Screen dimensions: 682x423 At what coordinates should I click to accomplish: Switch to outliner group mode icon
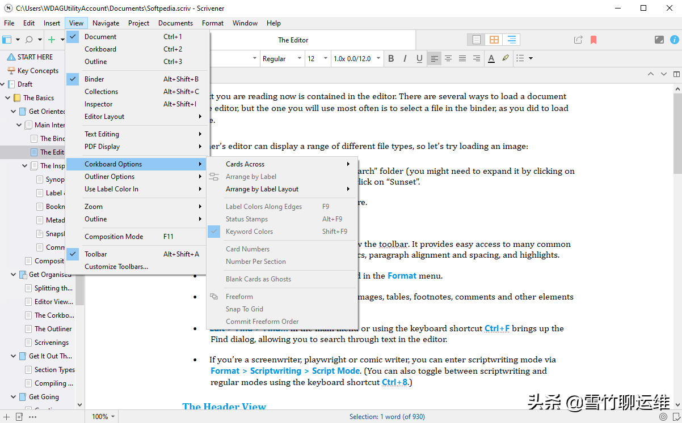click(x=512, y=40)
